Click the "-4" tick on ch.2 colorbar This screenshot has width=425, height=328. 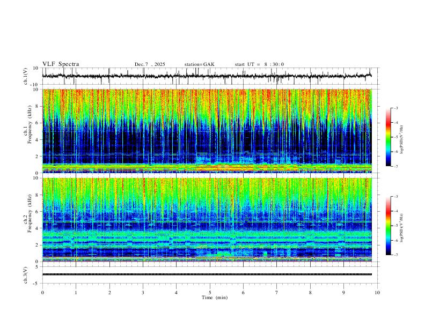395,211
